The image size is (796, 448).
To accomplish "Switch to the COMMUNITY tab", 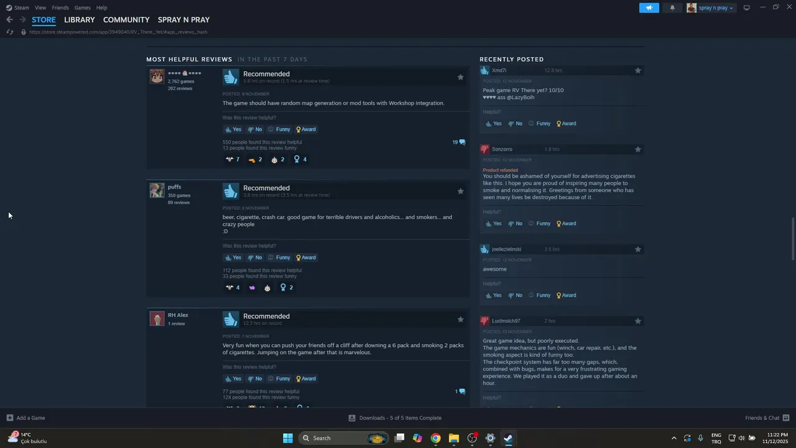I will (126, 20).
